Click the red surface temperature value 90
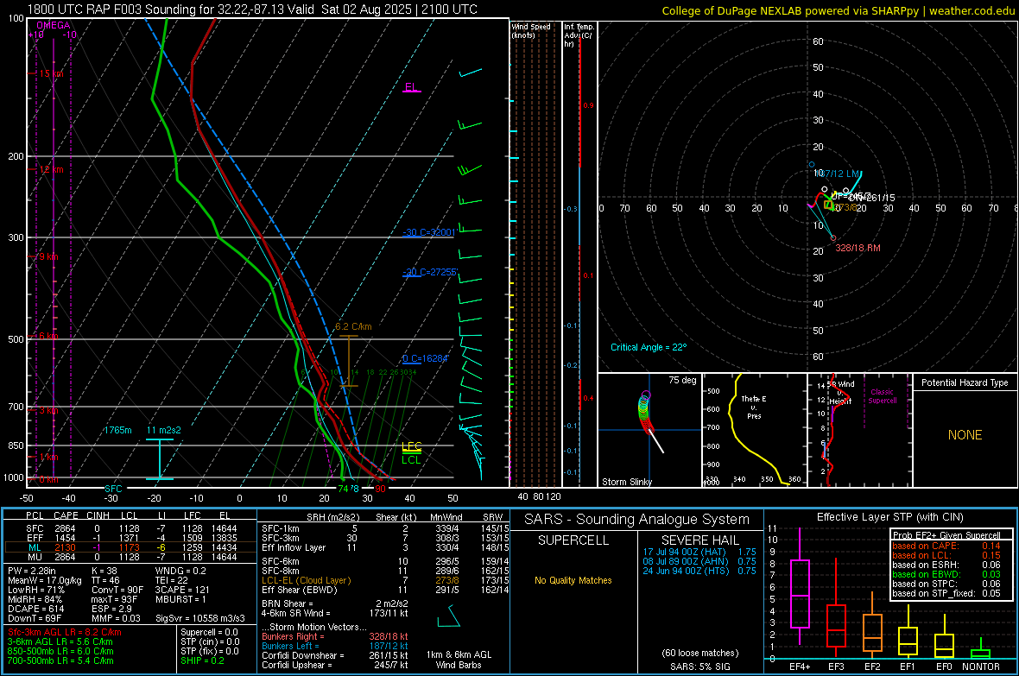Viewport: 1019px width, 676px height. coord(380,489)
